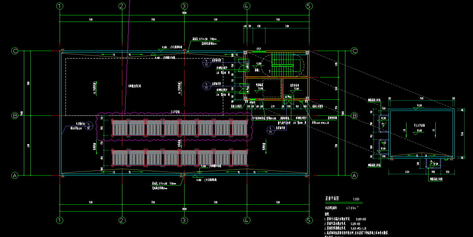Select the top grid axis bubble 3

coord(184,6)
